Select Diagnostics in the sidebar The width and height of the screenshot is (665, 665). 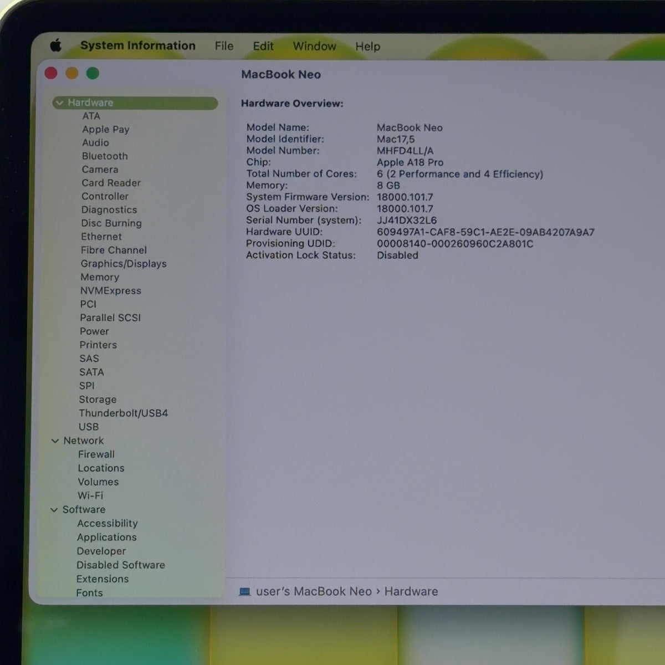(109, 209)
